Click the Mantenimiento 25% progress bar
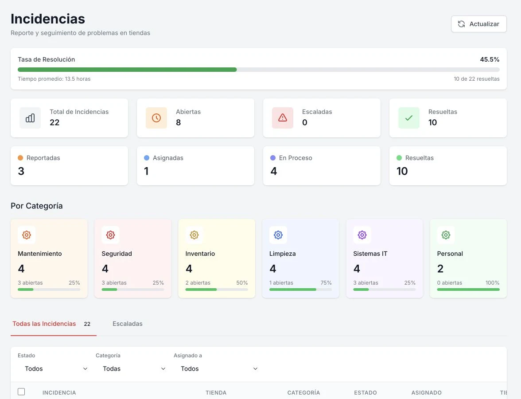 click(x=49, y=289)
